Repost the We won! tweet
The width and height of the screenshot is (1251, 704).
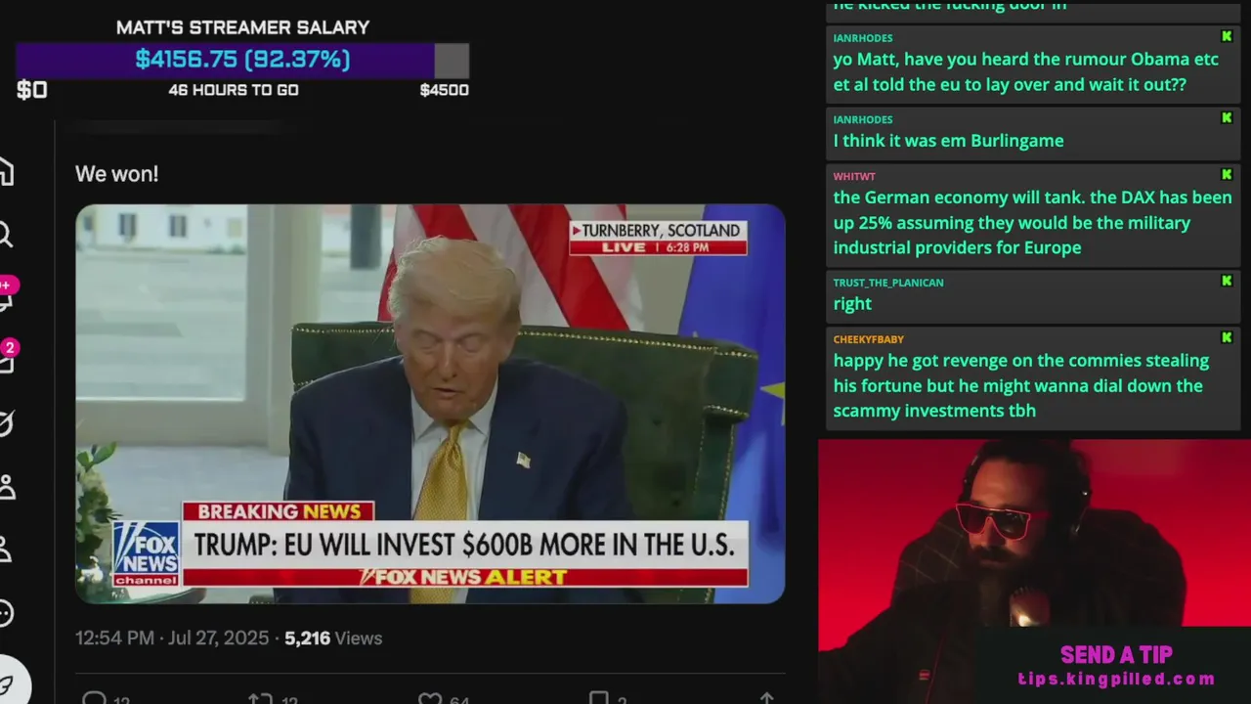click(260, 698)
